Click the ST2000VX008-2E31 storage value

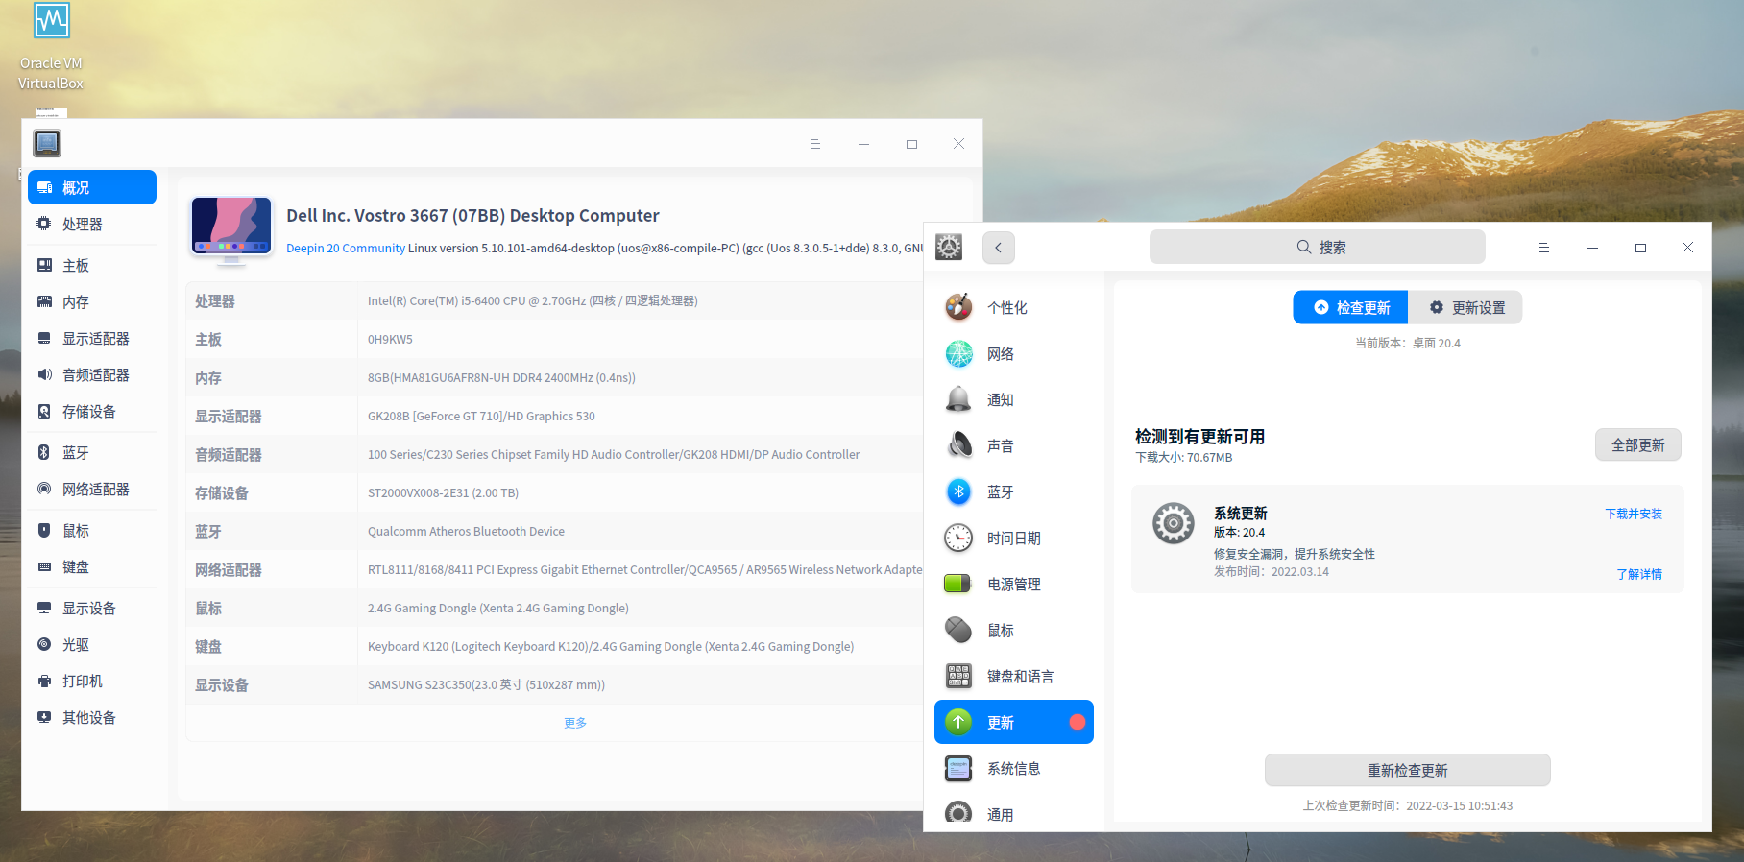pyautogui.click(x=443, y=492)
